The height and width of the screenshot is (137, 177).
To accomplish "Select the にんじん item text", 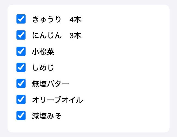I will coord(47,35).
